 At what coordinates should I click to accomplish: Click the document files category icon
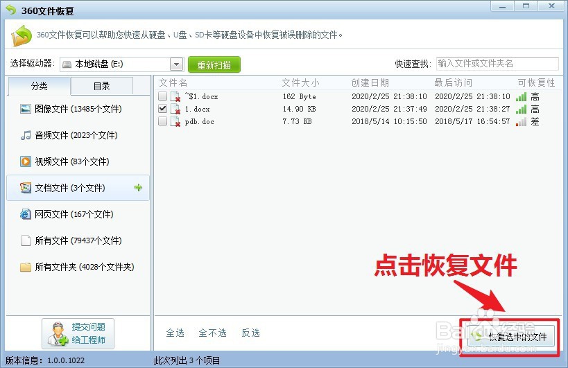(26, 188)
